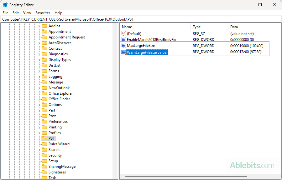Viewport: 282px width, 180px height.
Task: Open the View menu
Action: (x=27, y=13)
